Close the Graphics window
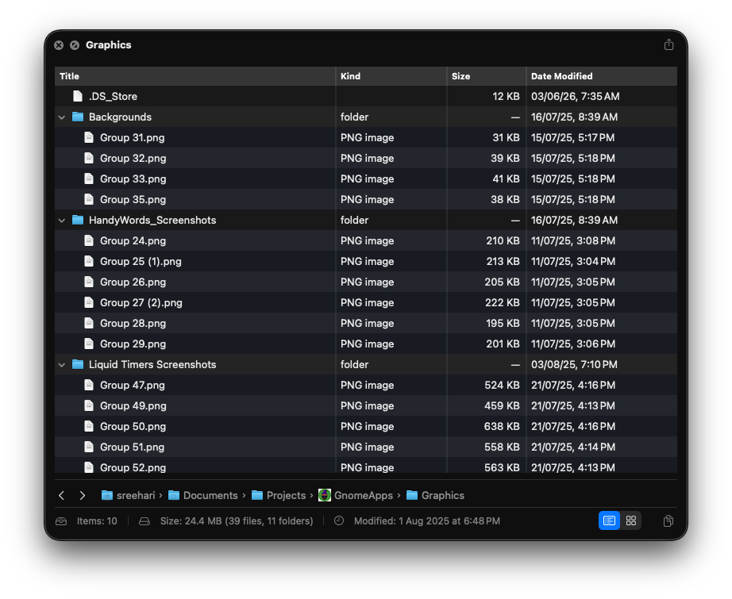 coord(59,45)
